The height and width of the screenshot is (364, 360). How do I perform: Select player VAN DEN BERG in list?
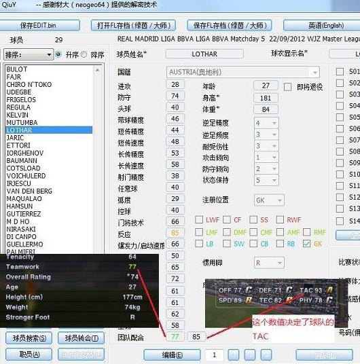pyautogui.click(x=29, y=191)
